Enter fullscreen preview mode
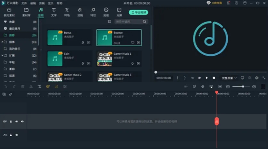268x149 pixels. pyautogui.click(x=264, y=78)
